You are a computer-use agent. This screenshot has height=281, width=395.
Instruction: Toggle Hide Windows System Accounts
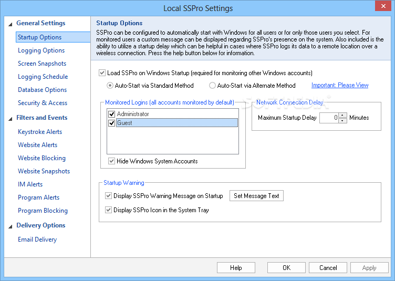111,161
